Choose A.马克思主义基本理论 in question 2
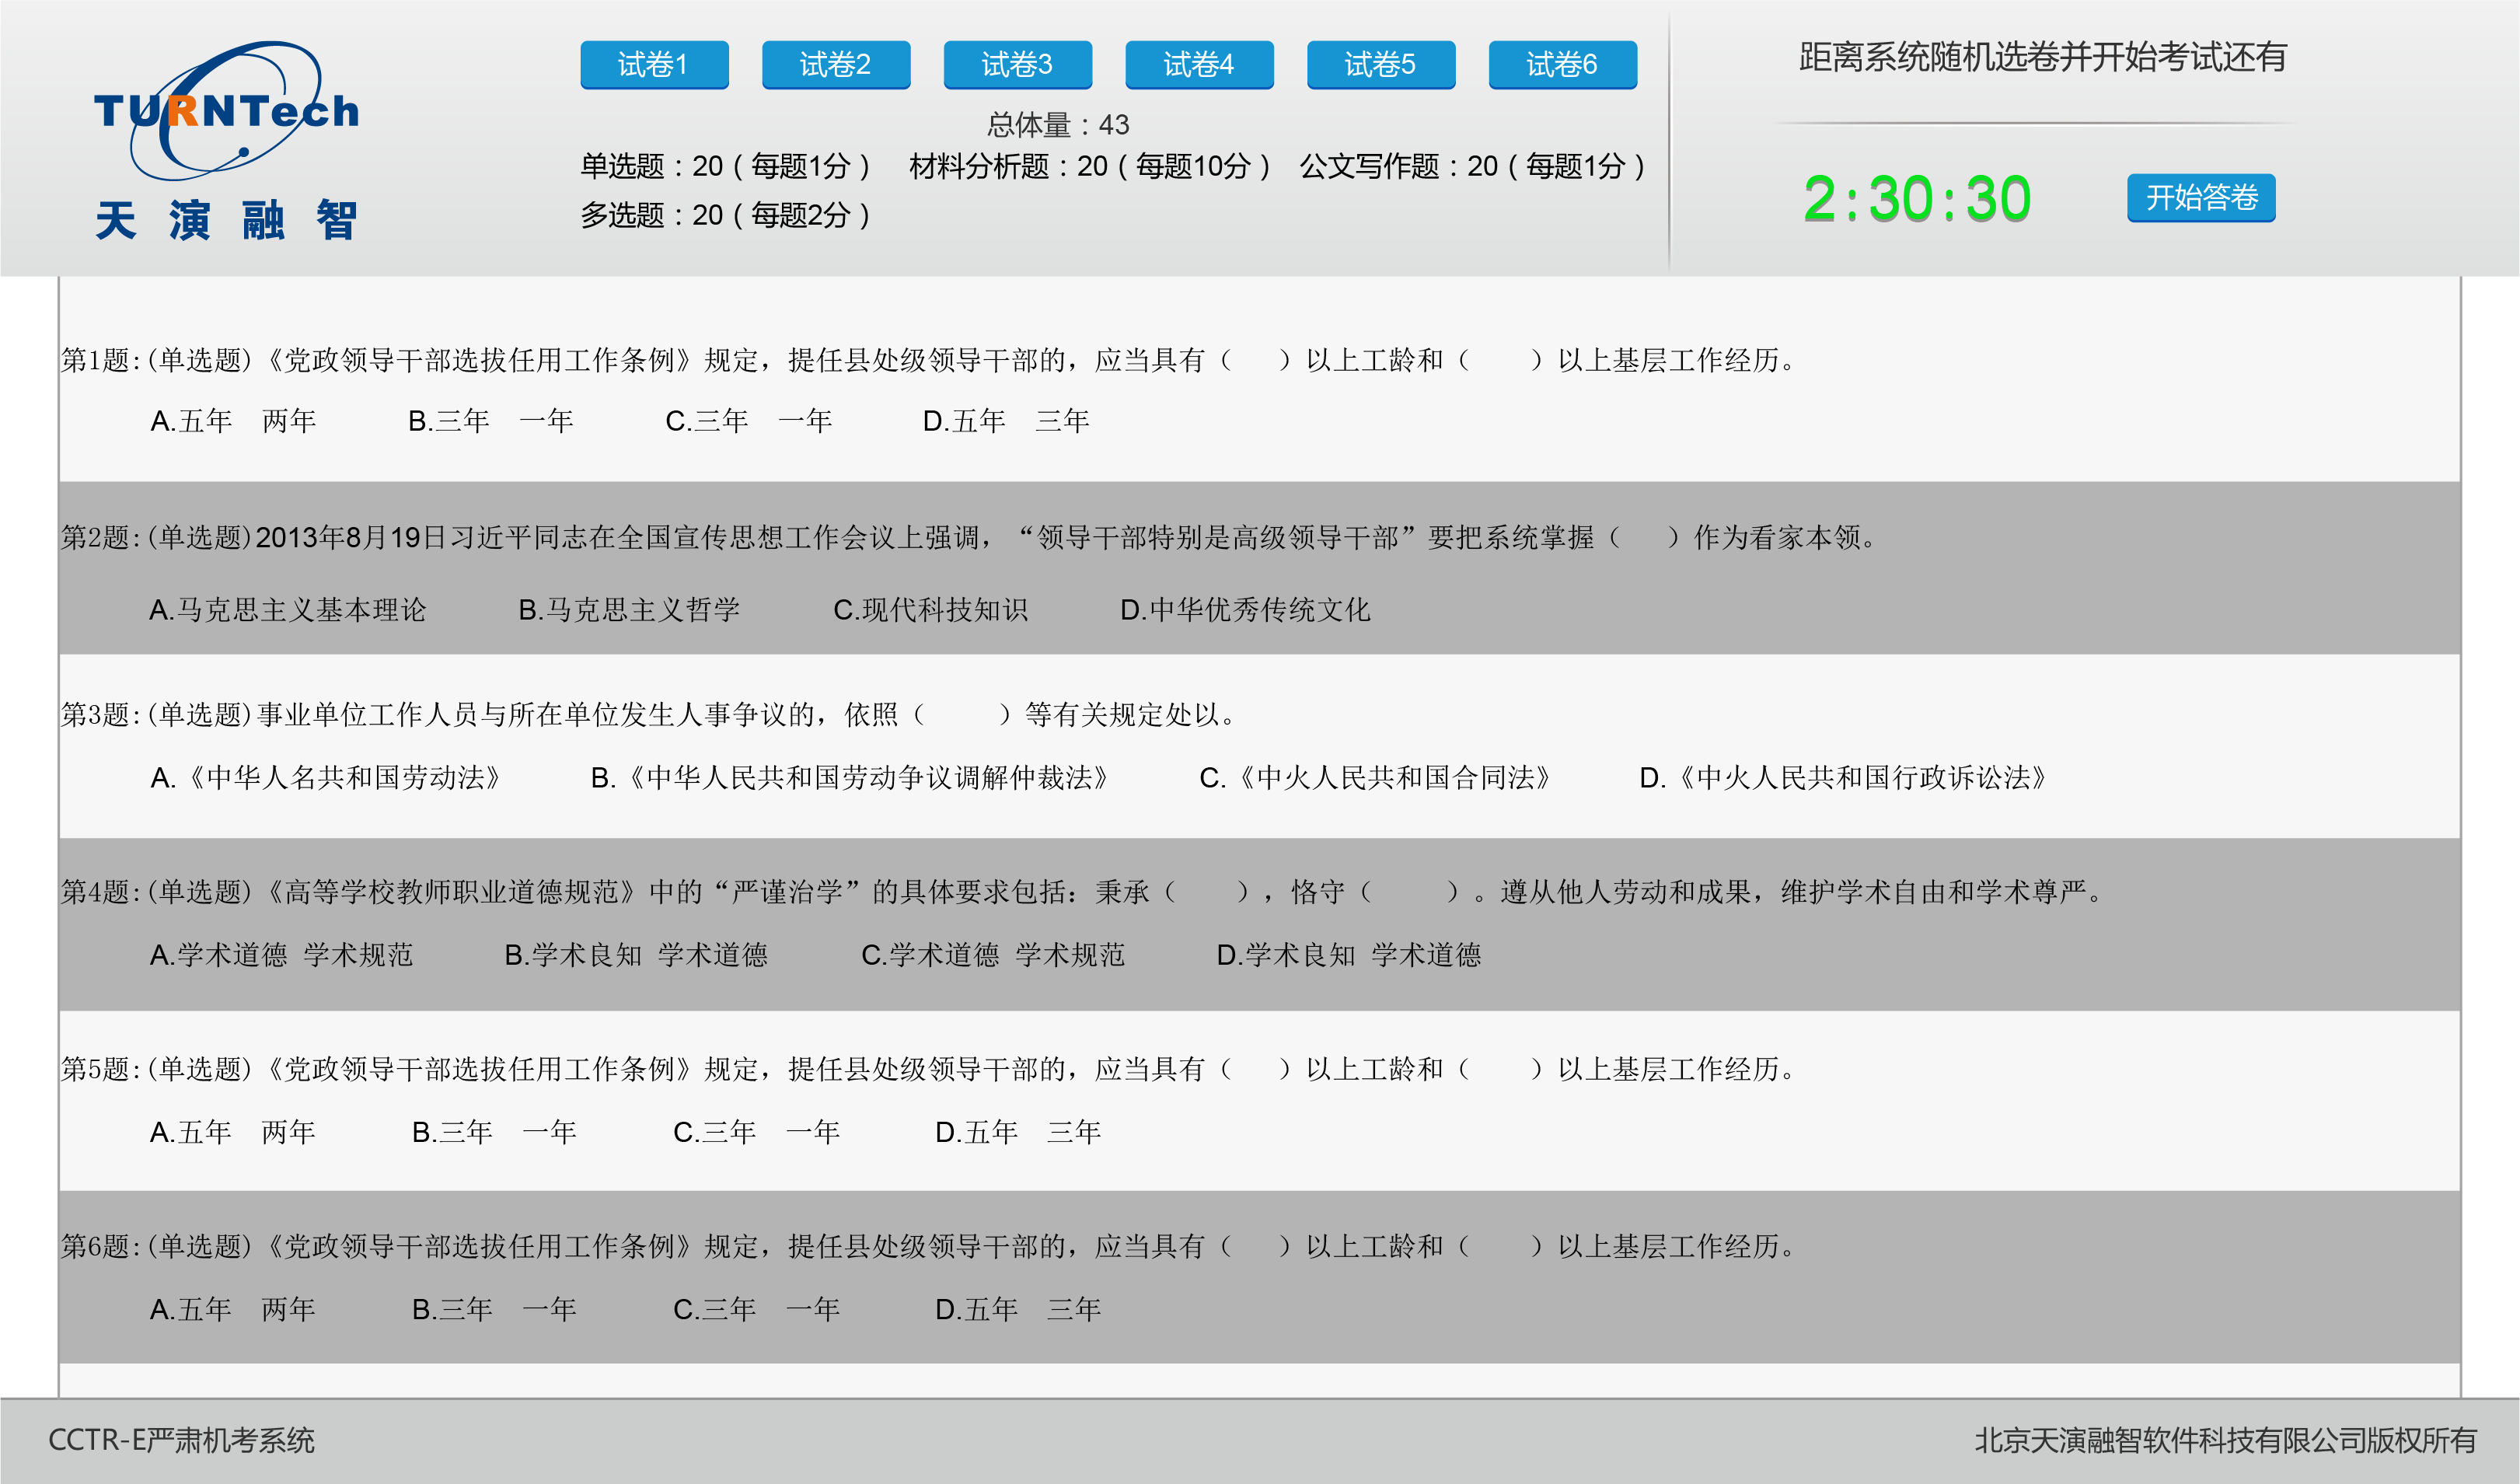 [x=288, y=610]
